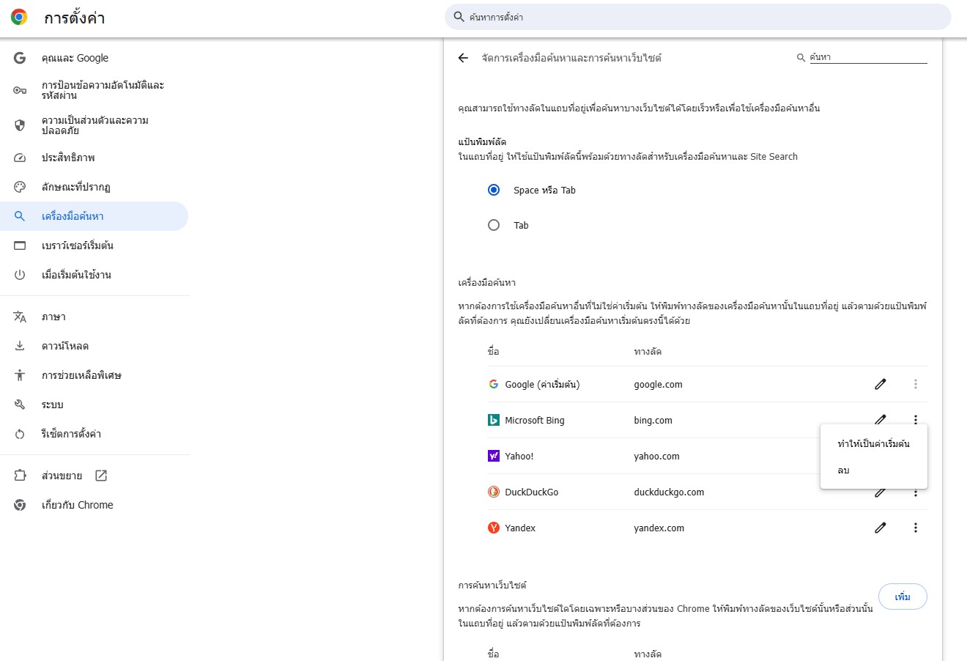Choose ทำให้เป็นค่าเริ่มต้น from the popup menu

pyautogui.click(x=873, y=444)
